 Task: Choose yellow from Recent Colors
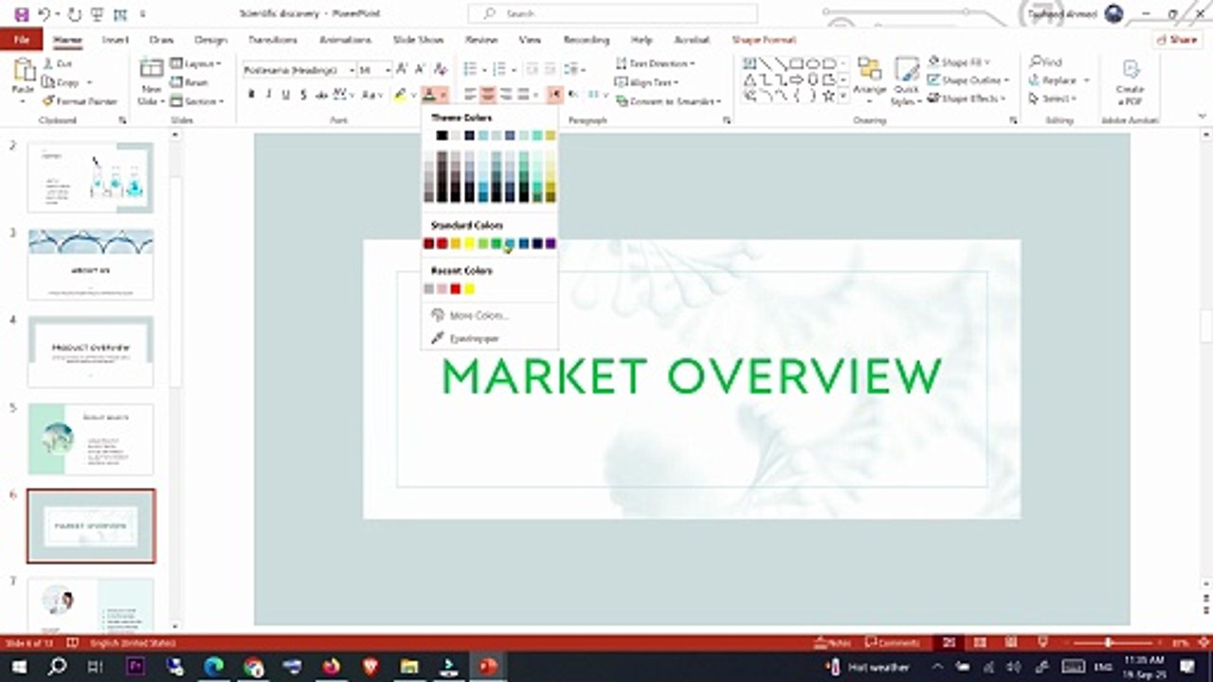[x=469, y=289]
